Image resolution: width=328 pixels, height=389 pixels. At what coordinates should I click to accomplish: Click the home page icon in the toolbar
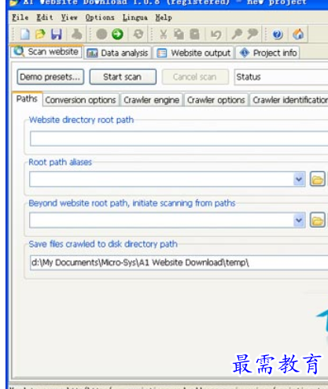[298, 35]
